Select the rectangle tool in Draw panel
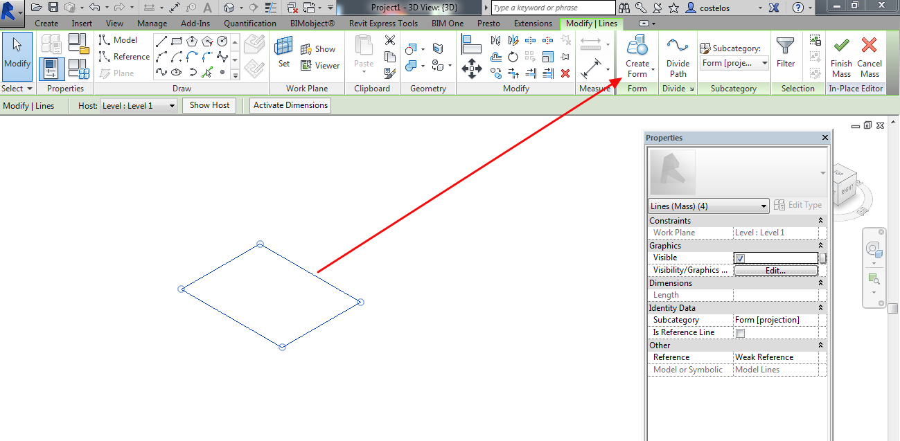The width and height of the screenshot is (900, 441). coord(175,40)
